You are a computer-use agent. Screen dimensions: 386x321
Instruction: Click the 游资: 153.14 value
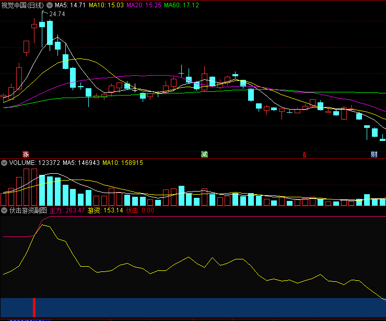105,210
